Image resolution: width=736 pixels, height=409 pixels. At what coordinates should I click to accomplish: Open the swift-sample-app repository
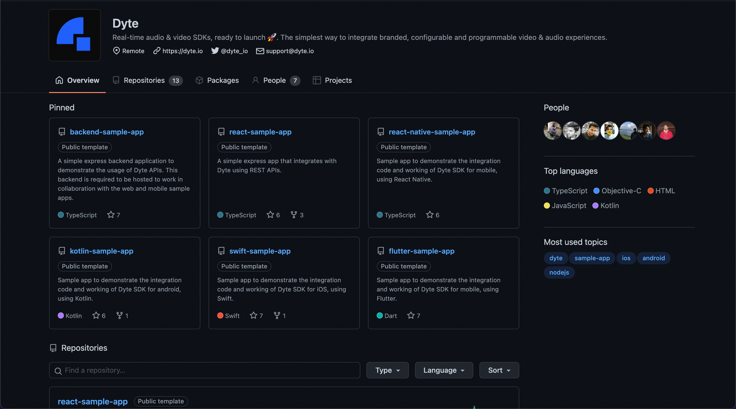[260, 251]
